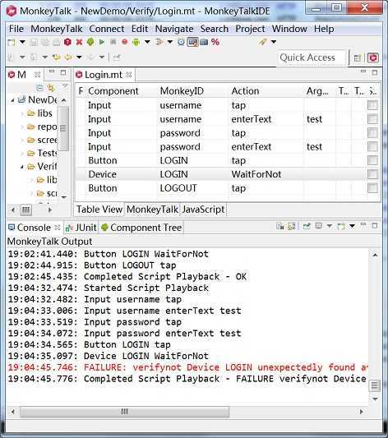The image size is (388, 438).
Task: Open the MonkeyTalk perspective button
Action: point(373,58)
